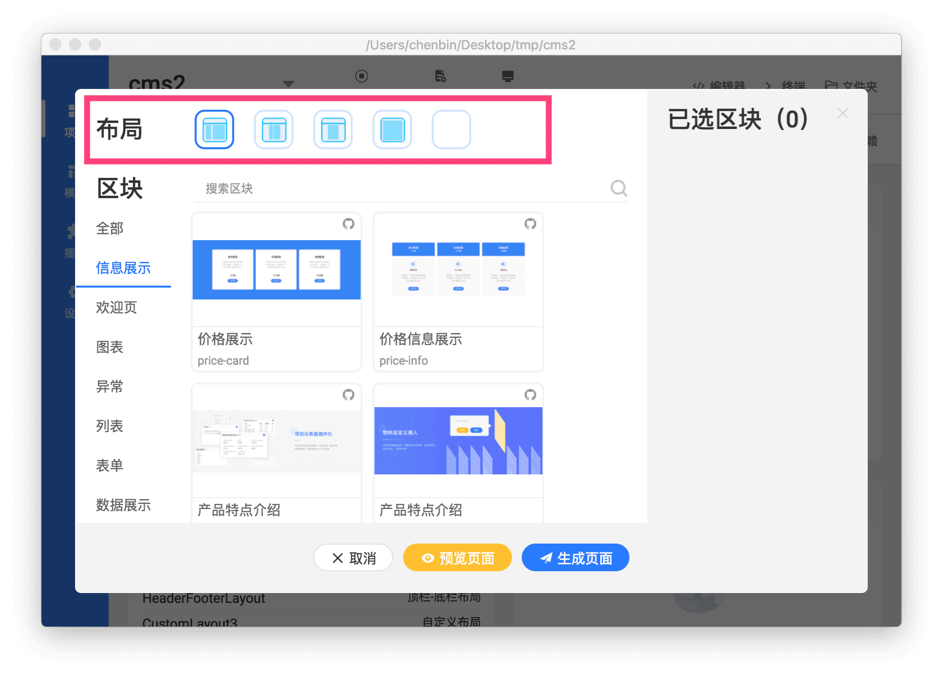Switch to 信息展示 category
The image size is (943, 676).
coord(123,268)
